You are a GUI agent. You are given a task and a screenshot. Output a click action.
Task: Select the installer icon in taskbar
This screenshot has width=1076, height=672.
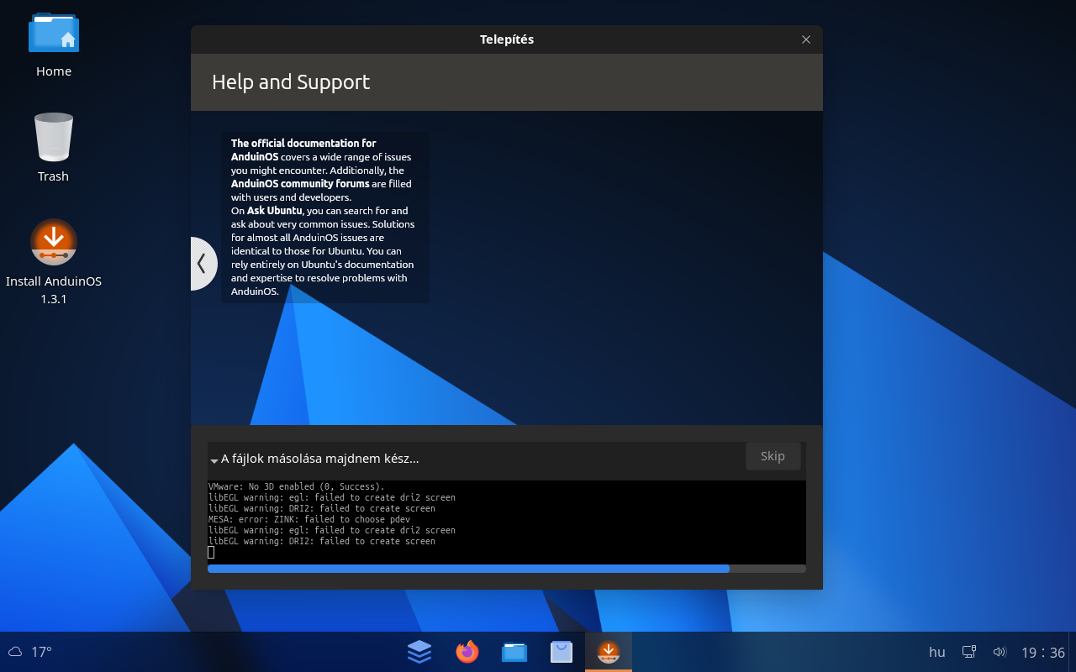tap(609, 652)
